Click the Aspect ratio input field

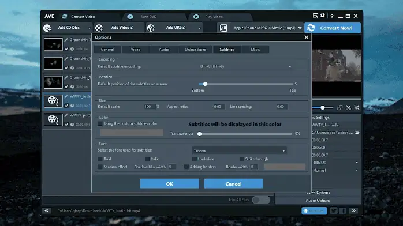click(x=219, y=107)
